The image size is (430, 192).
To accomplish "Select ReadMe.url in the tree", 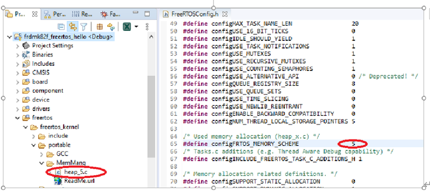I will [80, 181].
